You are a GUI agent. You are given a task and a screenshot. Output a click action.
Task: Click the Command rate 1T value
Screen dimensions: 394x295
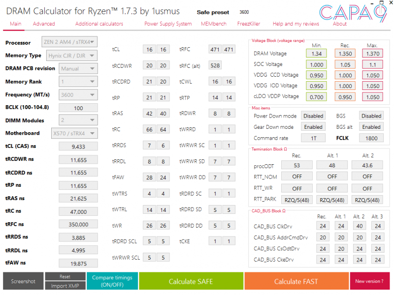pyautogui.click(x=313, y=138)
